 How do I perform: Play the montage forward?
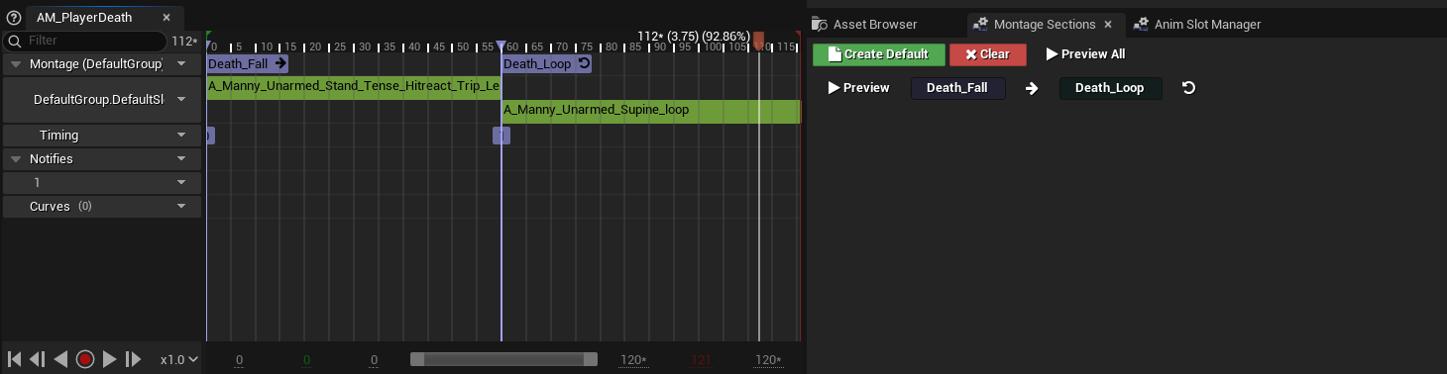point(110,359)
